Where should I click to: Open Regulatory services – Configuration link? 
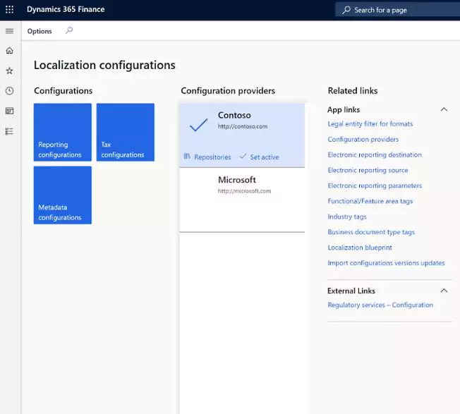tap(380, 305)
